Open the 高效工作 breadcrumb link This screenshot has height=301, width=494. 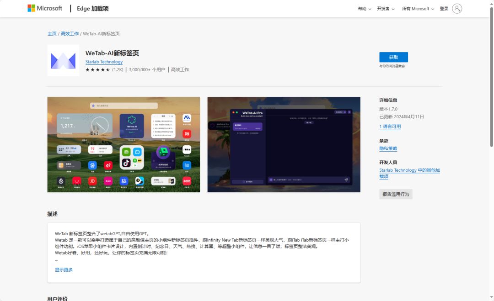click(x=70, y=34)
